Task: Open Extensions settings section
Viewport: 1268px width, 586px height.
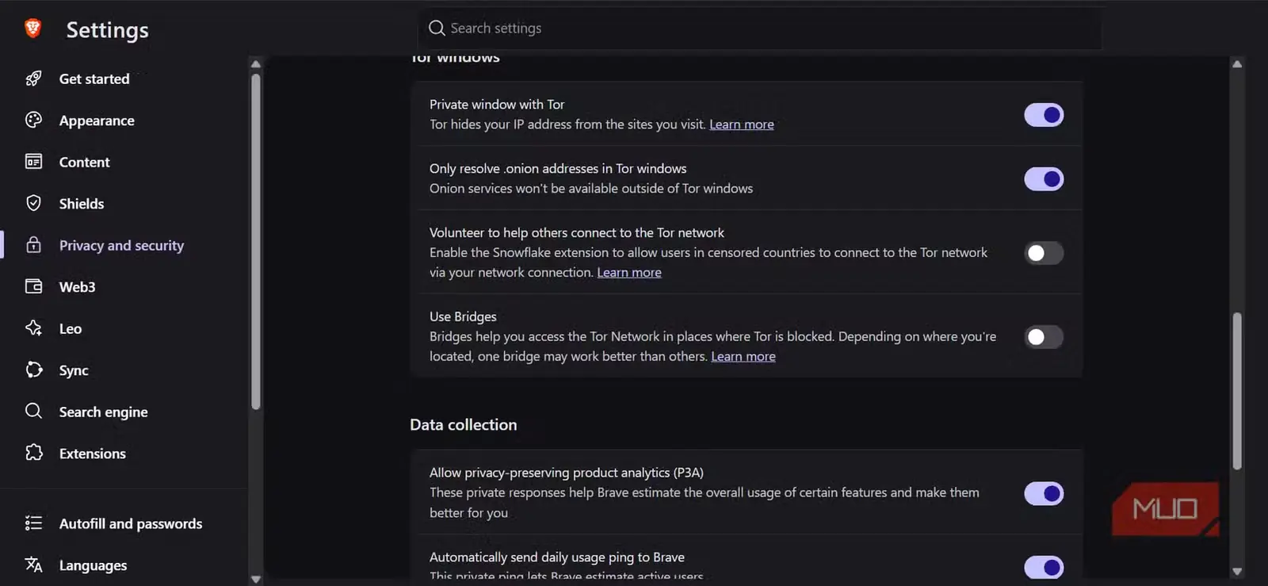Action: 92,454
